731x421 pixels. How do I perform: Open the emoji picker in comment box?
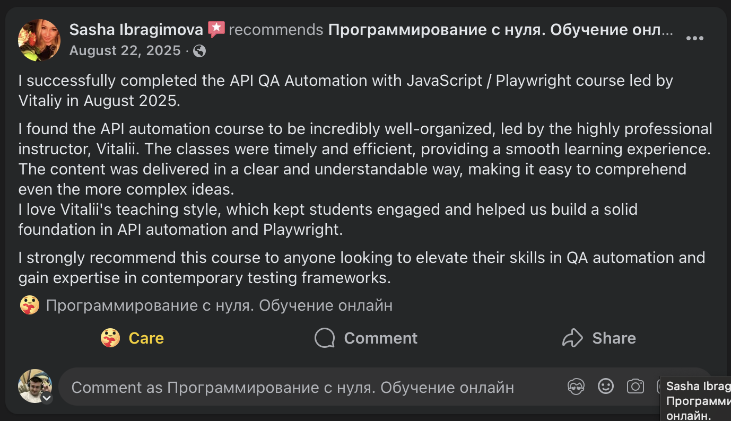[606, 387]
